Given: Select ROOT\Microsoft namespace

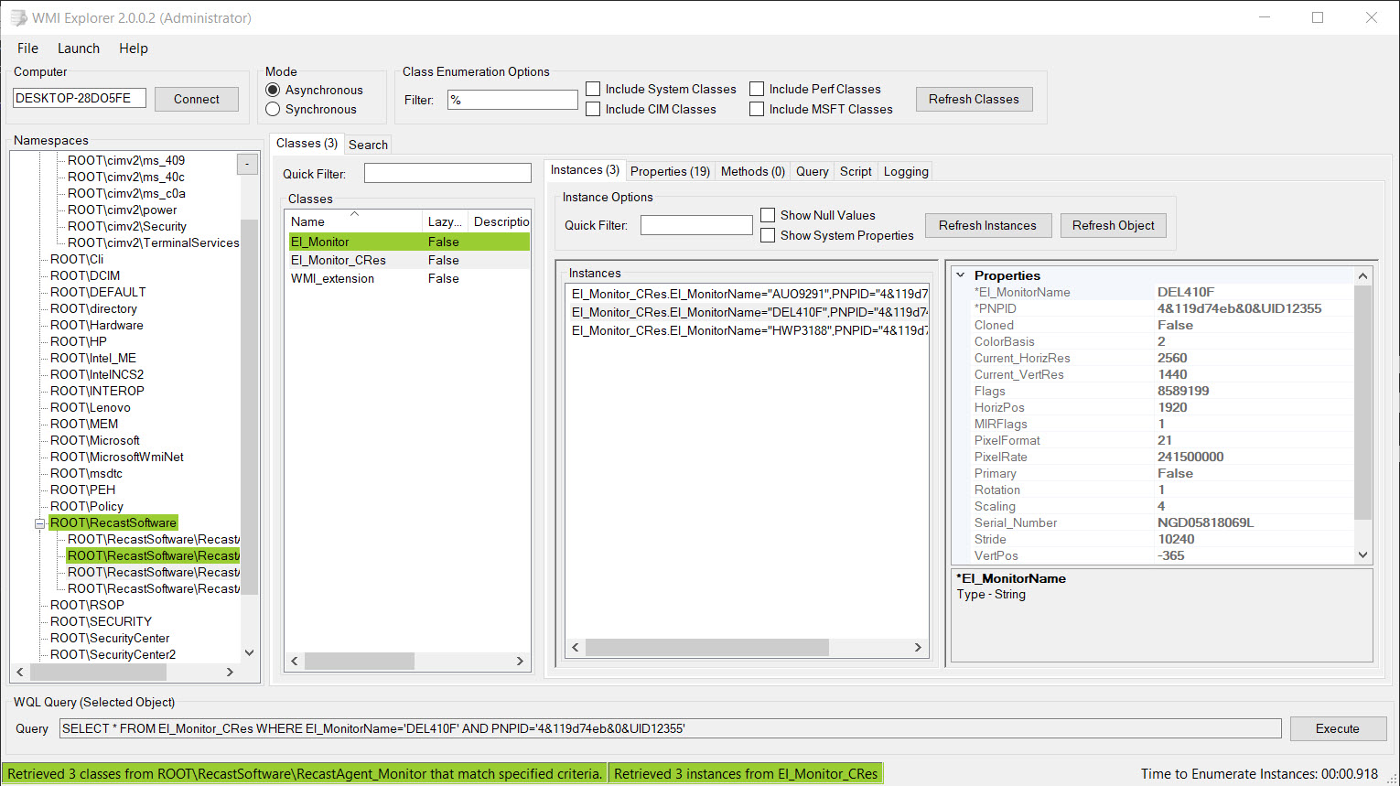Looking at the screenshot, I should click(95, 440).
